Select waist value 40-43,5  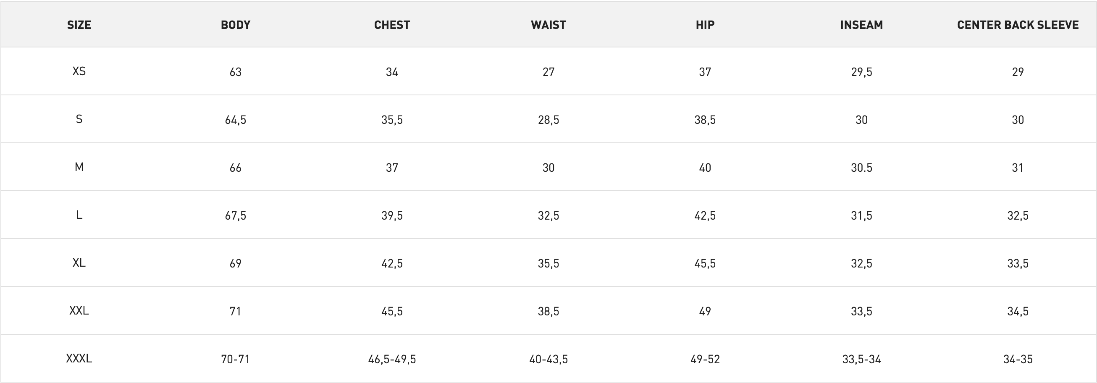pos(548,359)
